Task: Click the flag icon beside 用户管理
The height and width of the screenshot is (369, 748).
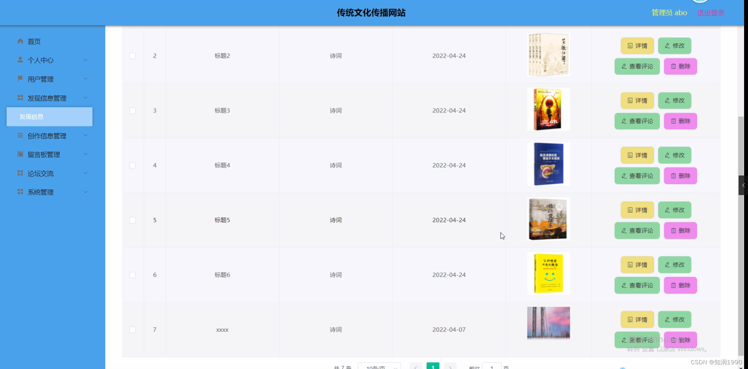Action: click(20, 79)
